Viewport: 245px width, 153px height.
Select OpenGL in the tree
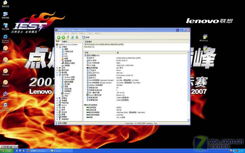67,94
